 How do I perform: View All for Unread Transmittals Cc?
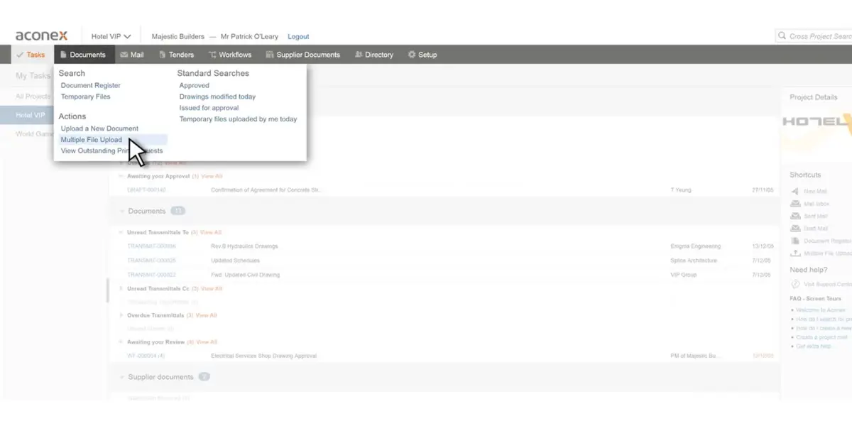[x=212, y=289]
